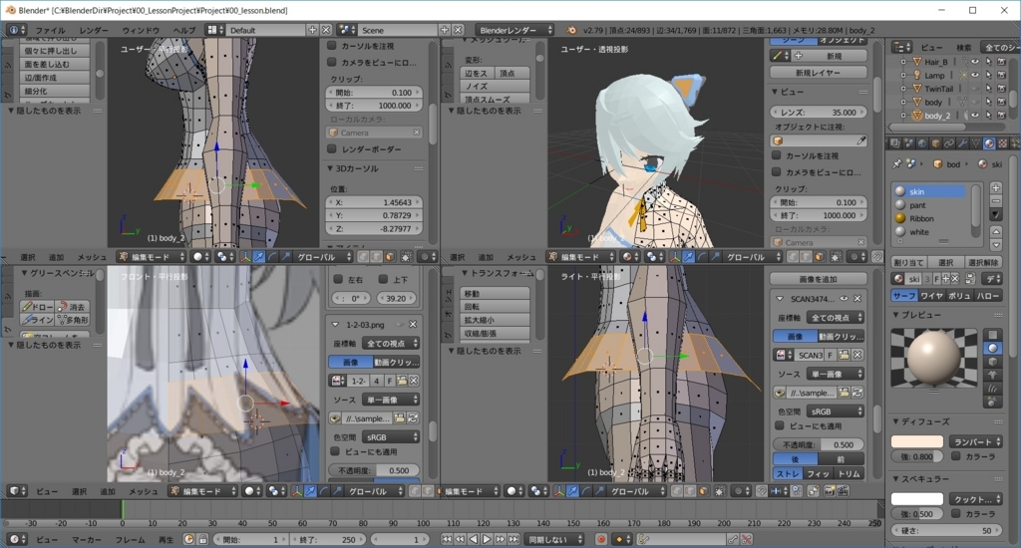The width and height of the screenshot is (1021, 548).
Task: Open the ファイル menu
Action: click(x=50, y=31)
